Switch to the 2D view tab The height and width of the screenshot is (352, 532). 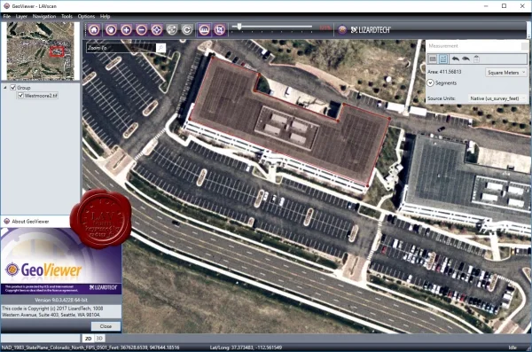tap(88, 339)
